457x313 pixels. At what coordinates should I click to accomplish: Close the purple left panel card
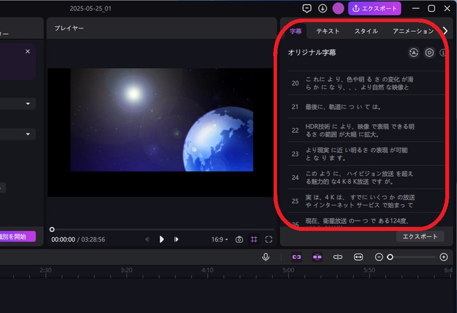[x=28, y=51]
